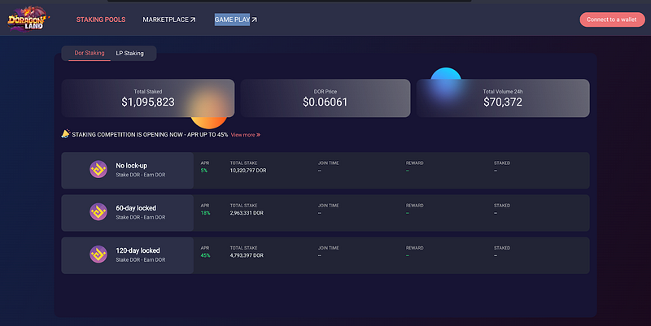Click the Total Staked $1,095,823 card
651x326 pixels.
[x=148, y=98]
